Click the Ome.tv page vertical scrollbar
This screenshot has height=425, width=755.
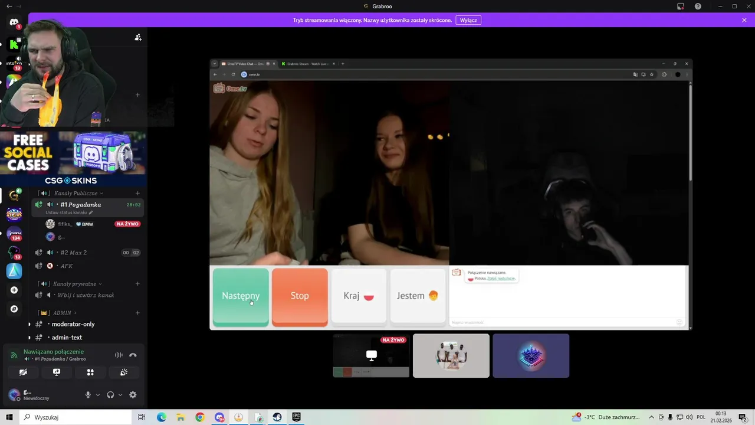[690, 133]
